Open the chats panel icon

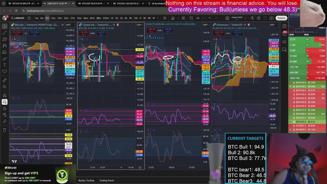[x=284, y=50]
